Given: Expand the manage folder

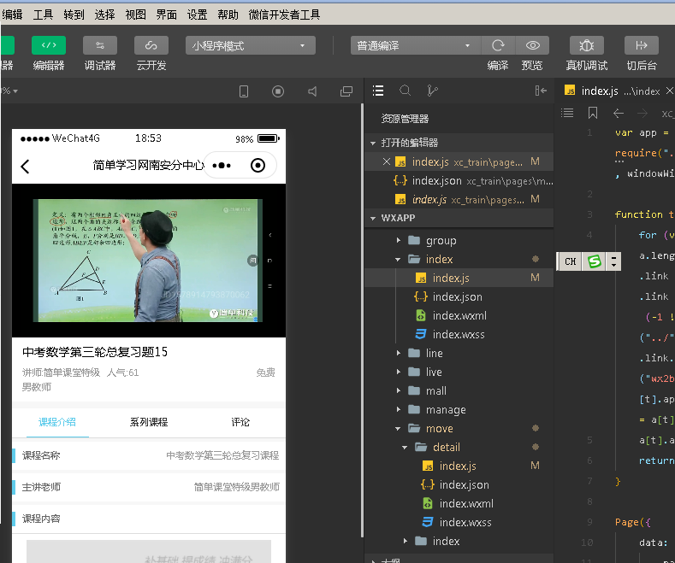Looking at the screenshot, I should [x=459, y=409].
